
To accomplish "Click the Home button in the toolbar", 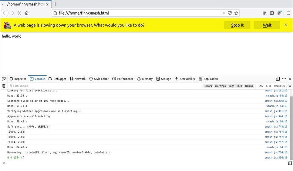I will pos(27,13).
